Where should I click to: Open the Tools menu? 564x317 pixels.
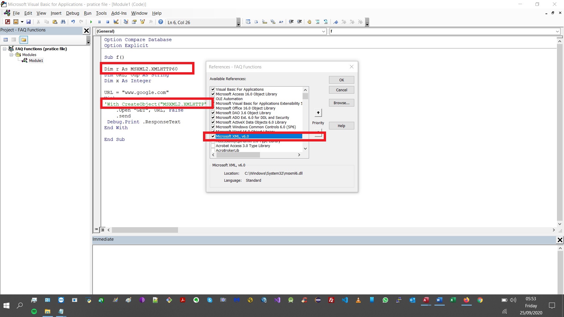(101, 13)
